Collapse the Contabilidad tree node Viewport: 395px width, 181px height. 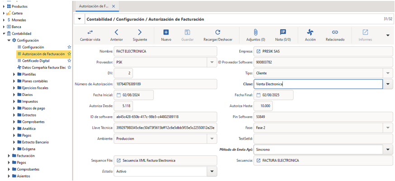[4, 33]
